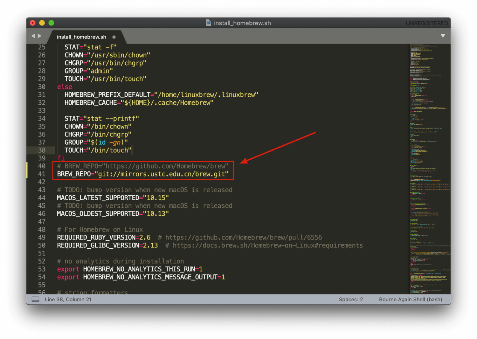Screen dimensions: 477x339
Task: Click the Homebrew pull/6556 URL on line 49
Action: 243,238
